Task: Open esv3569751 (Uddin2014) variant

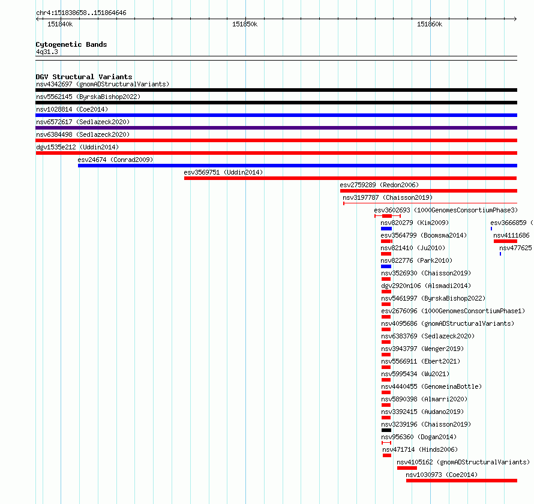Action: point(223,172)
